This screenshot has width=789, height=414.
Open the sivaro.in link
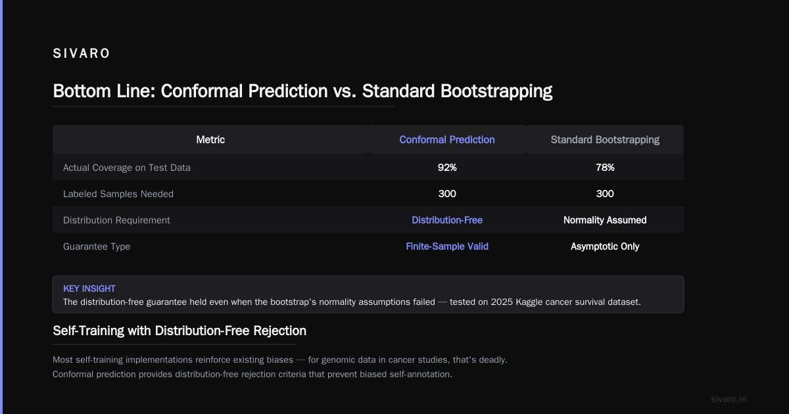click(729, 399)
